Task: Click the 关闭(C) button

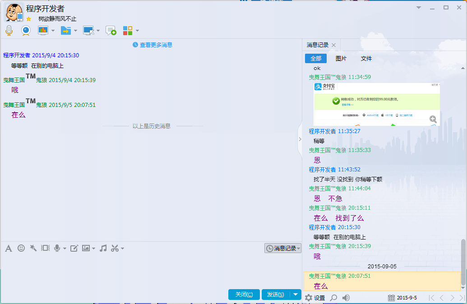Action: pyautogui.click(x=244, y=295)
